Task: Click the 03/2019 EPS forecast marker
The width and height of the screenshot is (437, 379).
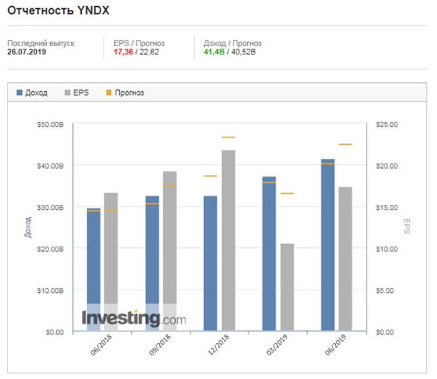Action: 287,193
